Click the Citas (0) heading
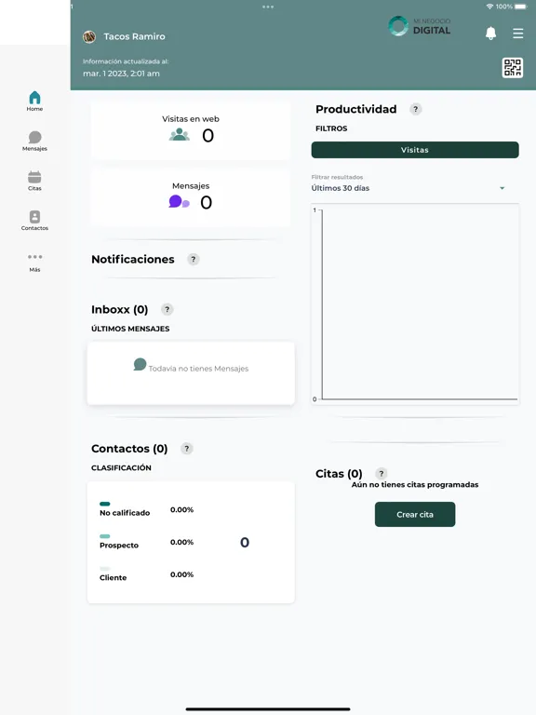Image resolution: width=536 pixels, height=715 pixels. pyautogui.click(x=339, y=474)
